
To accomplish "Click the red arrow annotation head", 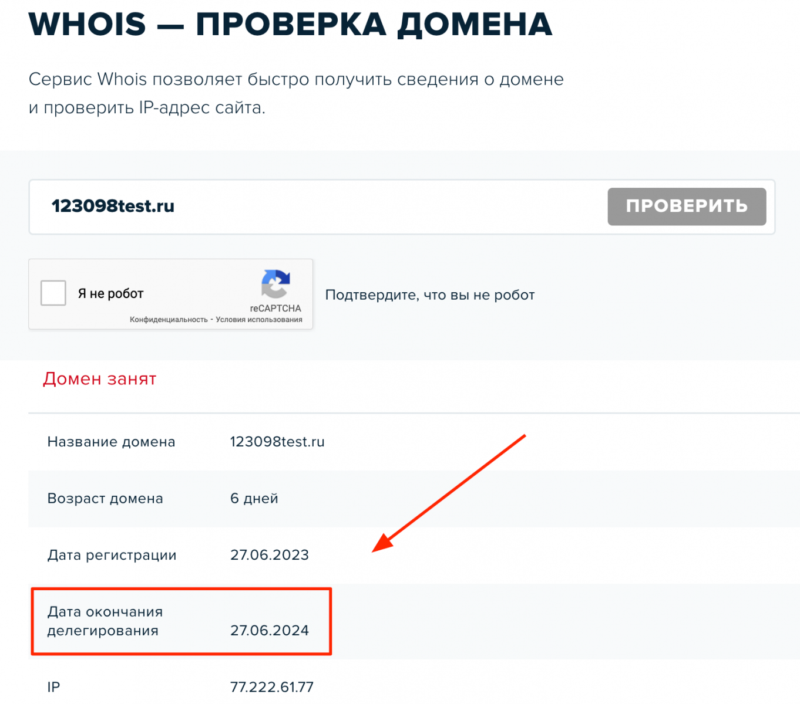I will click(382, 543).
